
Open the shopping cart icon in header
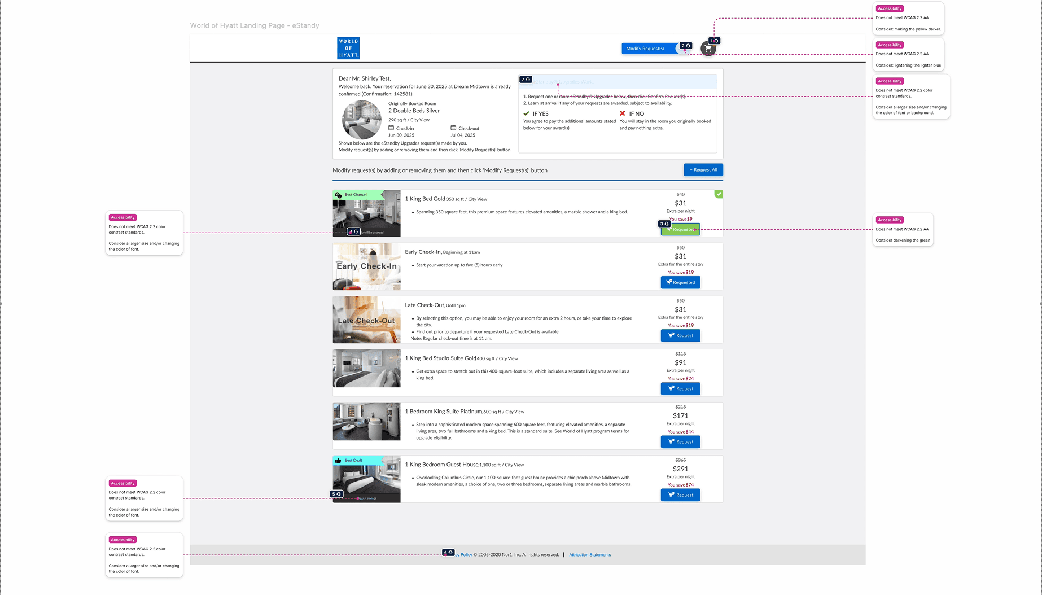[x=708, y=49]
